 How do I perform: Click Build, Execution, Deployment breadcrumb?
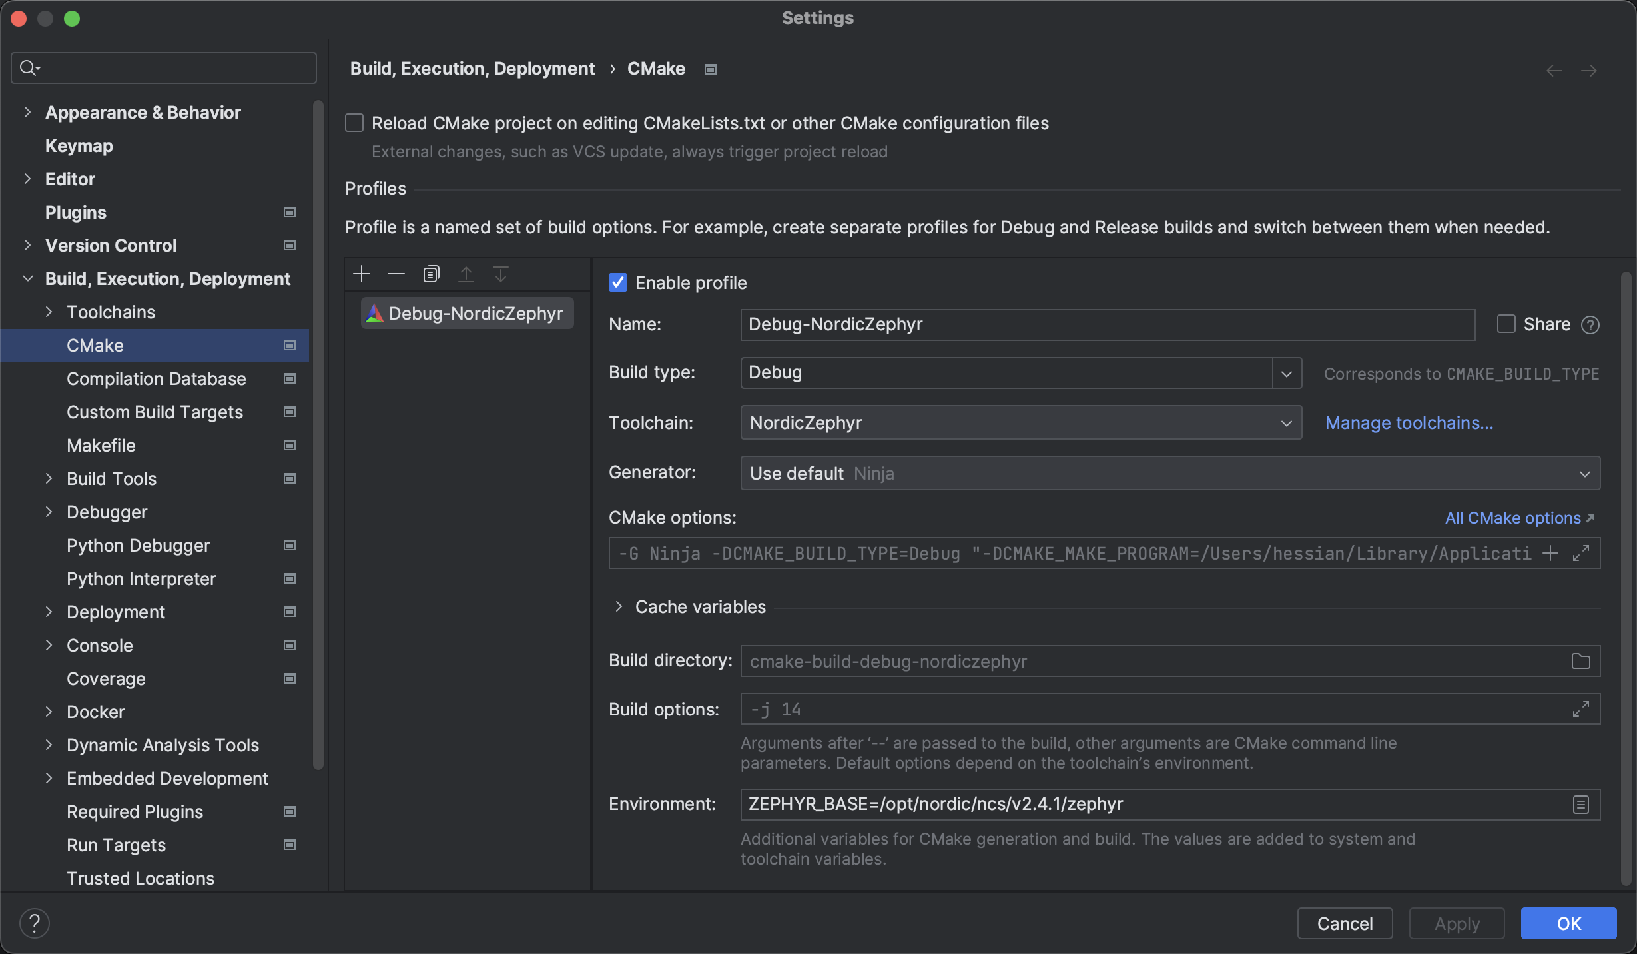472,69
